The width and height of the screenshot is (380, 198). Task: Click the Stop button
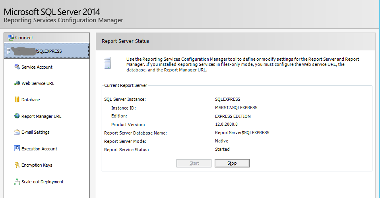(232, 163)
